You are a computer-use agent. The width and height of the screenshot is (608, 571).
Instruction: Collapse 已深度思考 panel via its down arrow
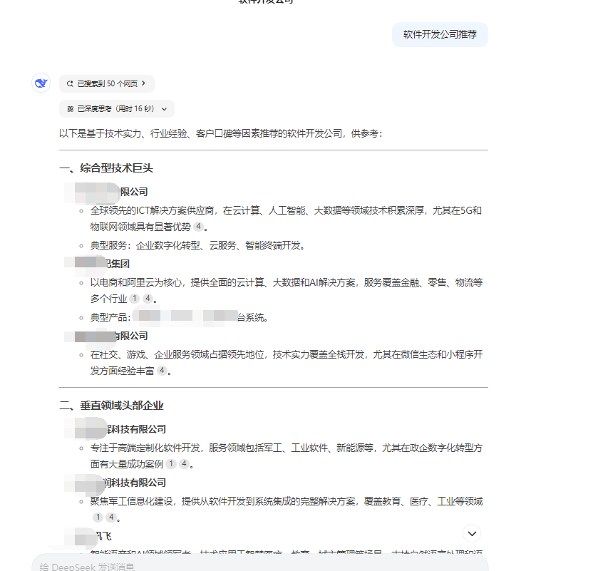pyautogui.click(x=165, y=108)
